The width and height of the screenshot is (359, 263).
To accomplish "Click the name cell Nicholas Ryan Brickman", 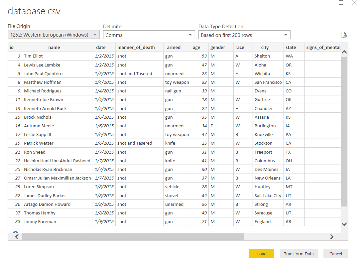I will pyautogui.click(x=58, y=170).
